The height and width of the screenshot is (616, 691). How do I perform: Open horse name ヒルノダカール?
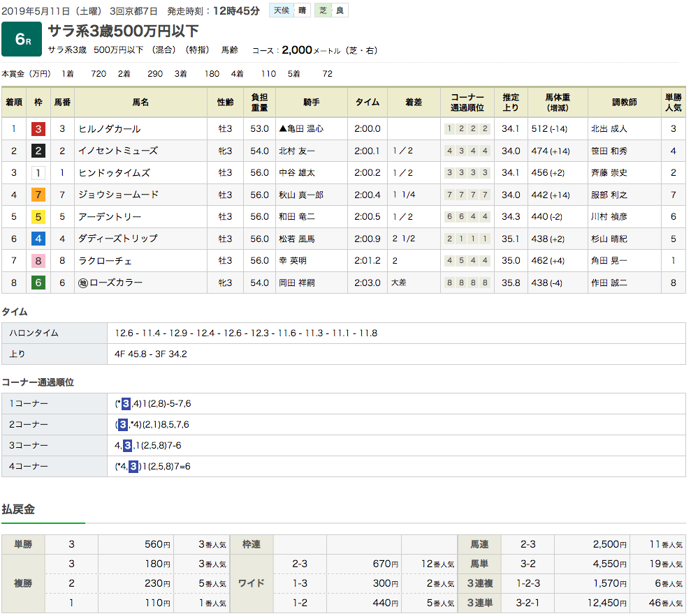click(x=110, y=129)
